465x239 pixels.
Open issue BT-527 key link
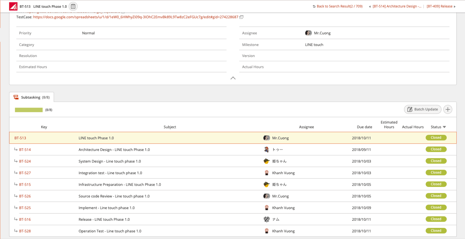pos(25,173)
